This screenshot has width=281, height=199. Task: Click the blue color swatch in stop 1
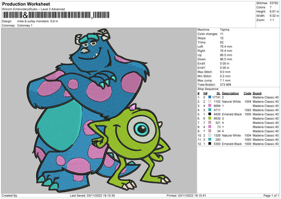click(210, 97)
